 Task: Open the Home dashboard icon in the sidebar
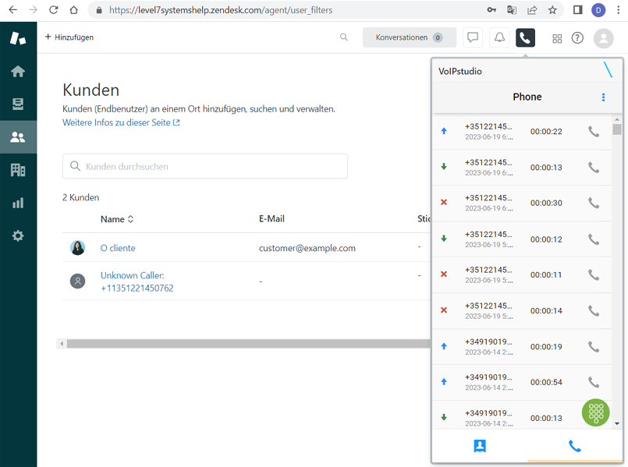pos(18,71)
